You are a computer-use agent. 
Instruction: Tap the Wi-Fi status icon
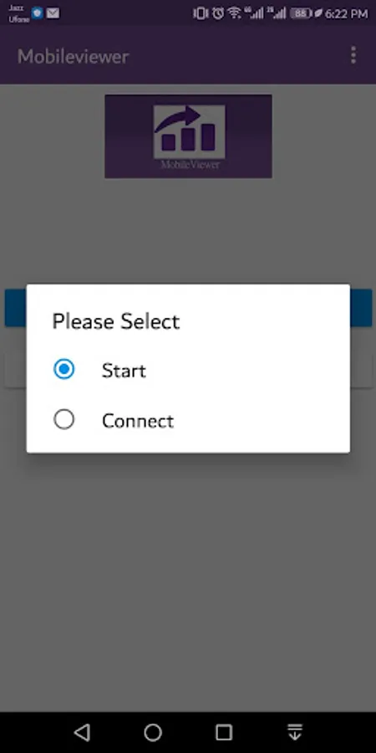click(235, 13)
